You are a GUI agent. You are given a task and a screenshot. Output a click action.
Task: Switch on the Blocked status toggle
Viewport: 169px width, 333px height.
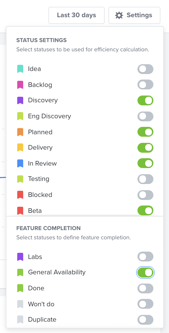(145, 195)
